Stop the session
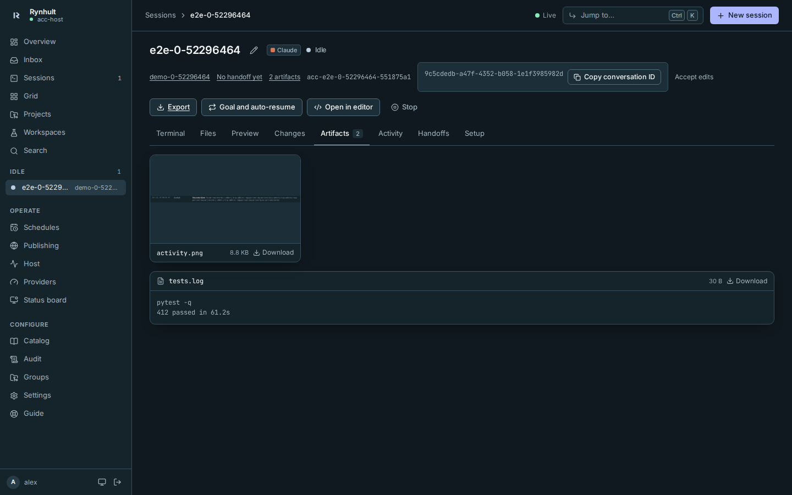This screenshot has height=495, width=792. [404, 107]
